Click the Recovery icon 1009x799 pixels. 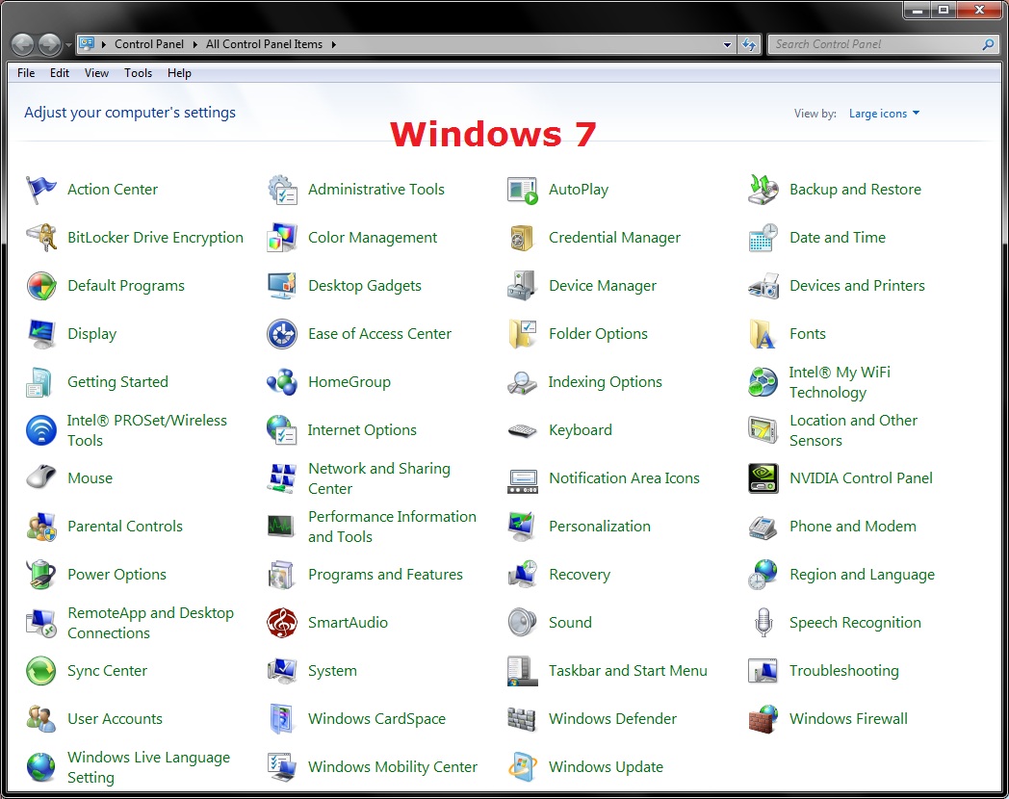(x=522, y=575)
